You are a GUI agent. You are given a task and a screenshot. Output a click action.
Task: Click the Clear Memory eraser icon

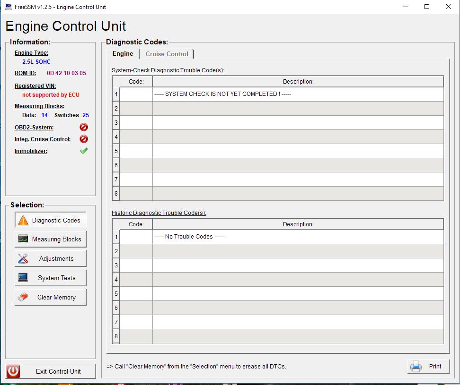[x=23, y=298]
